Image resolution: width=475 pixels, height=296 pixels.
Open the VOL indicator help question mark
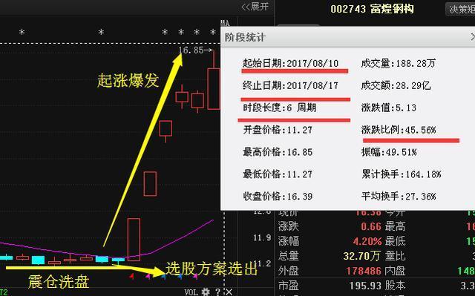pyautogui.click(x=217, y=292)
